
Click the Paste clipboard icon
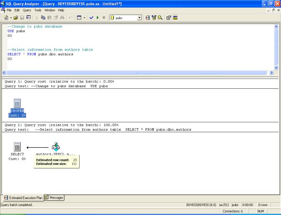[x=49, y=18]
